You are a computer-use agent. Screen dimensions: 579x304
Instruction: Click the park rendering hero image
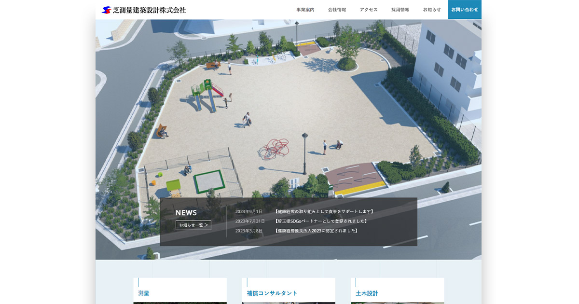[x=289, y=106]
